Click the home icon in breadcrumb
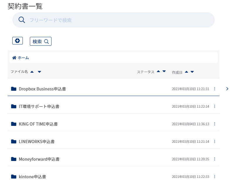 (14, 58)
